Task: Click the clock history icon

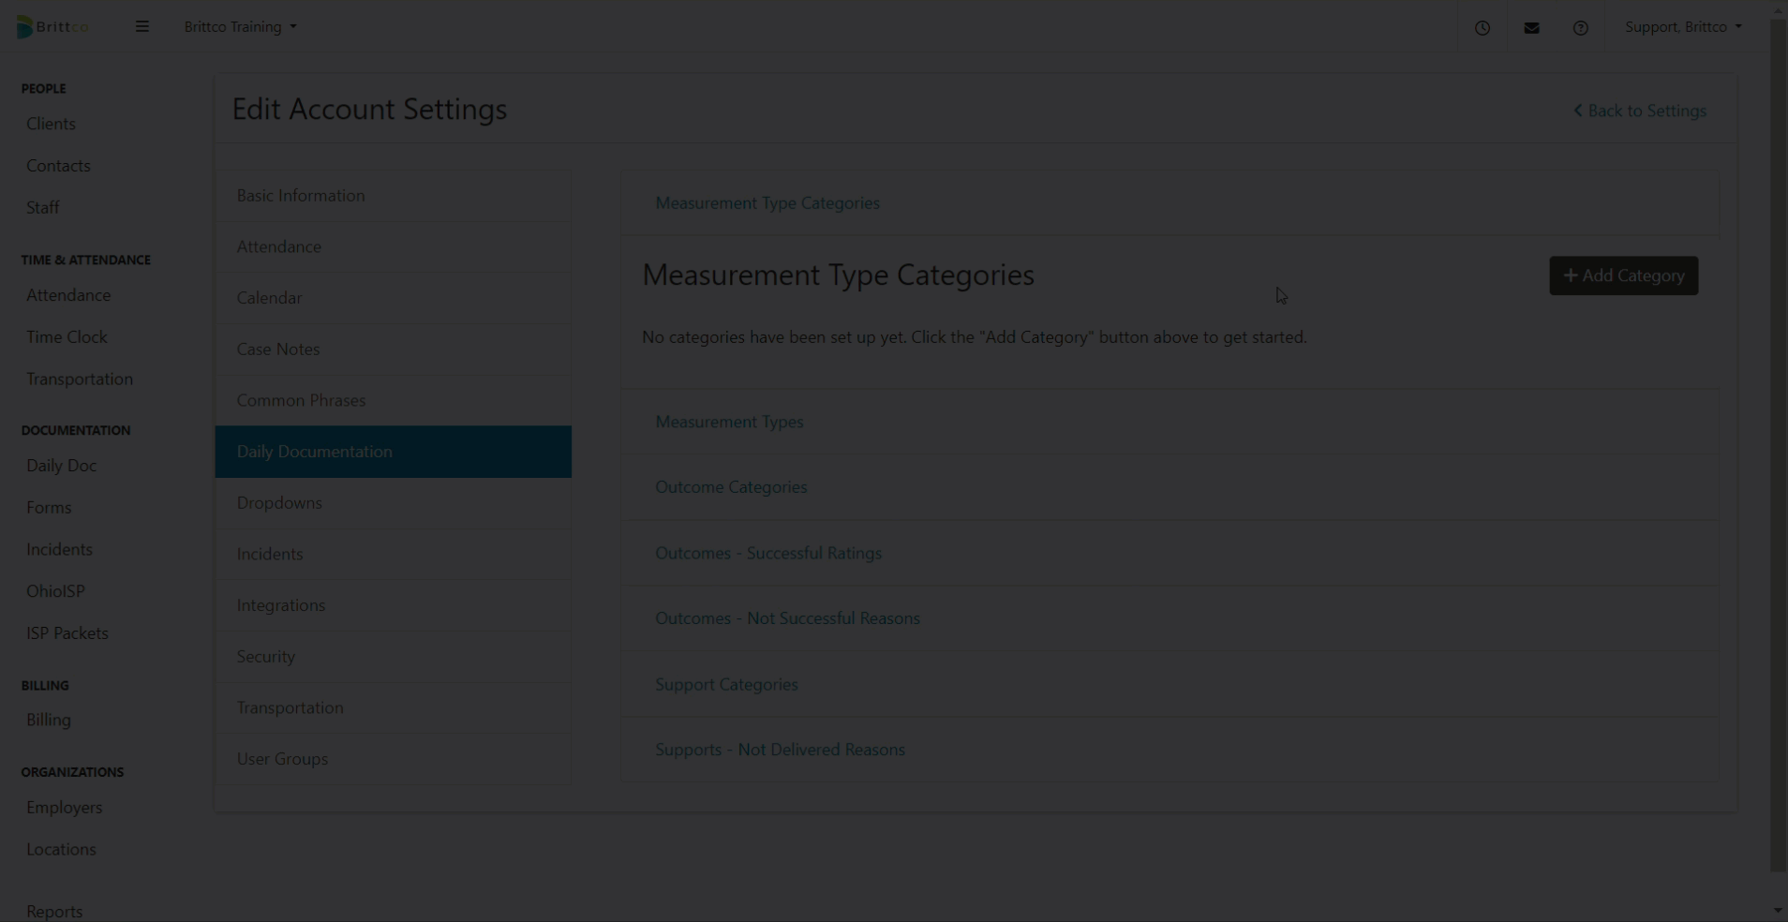Action: 1483,27
